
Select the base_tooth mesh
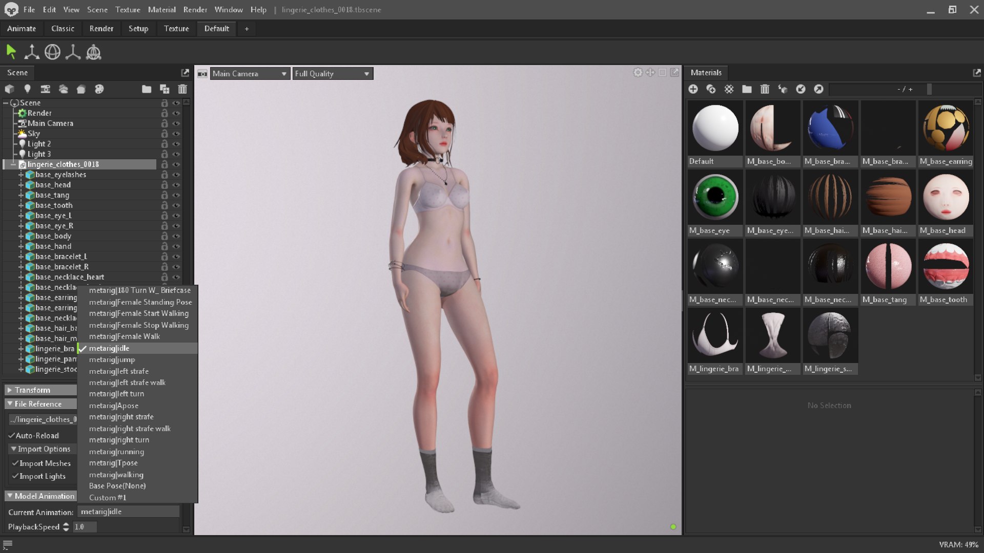[54, 205]
